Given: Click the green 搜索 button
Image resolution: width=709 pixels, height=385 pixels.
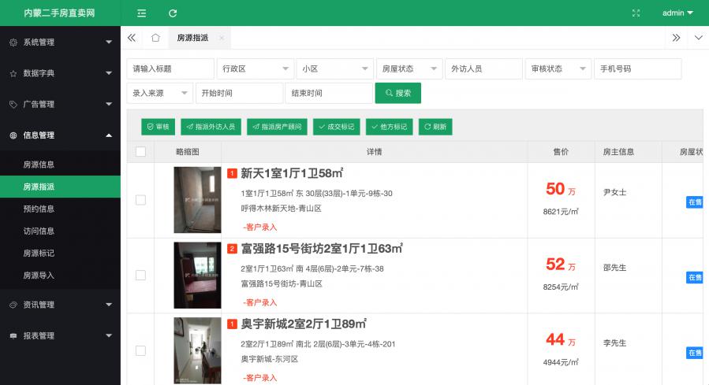Looking at the screenshot, I should 397,93.
